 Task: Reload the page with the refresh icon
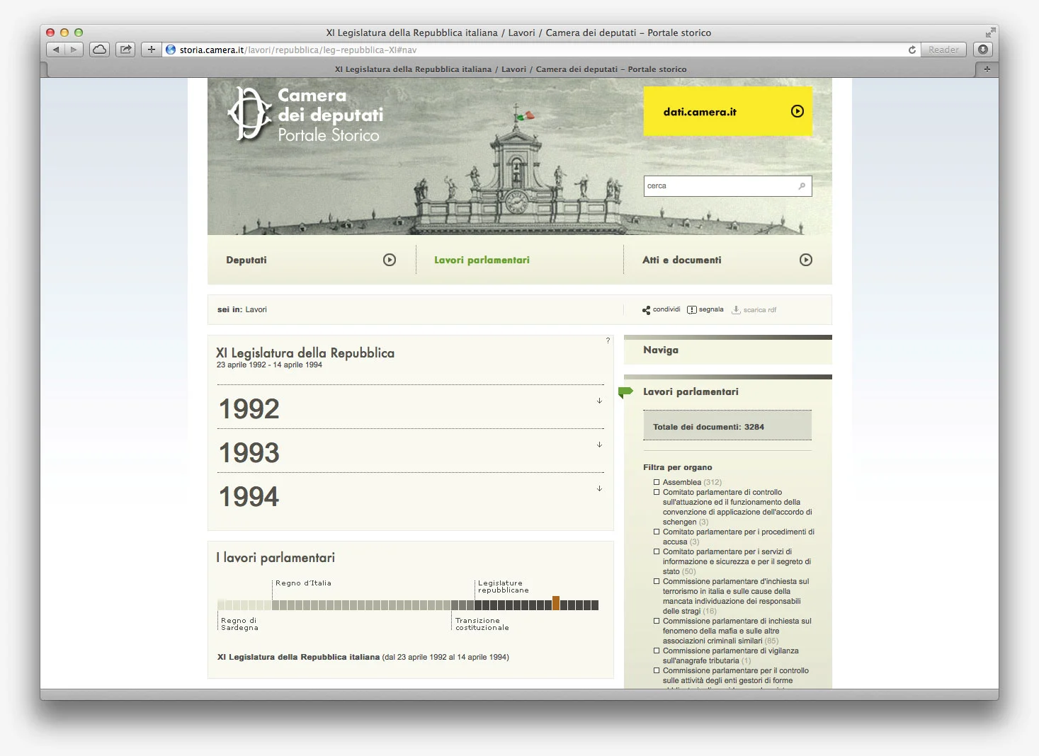point(912,50)
